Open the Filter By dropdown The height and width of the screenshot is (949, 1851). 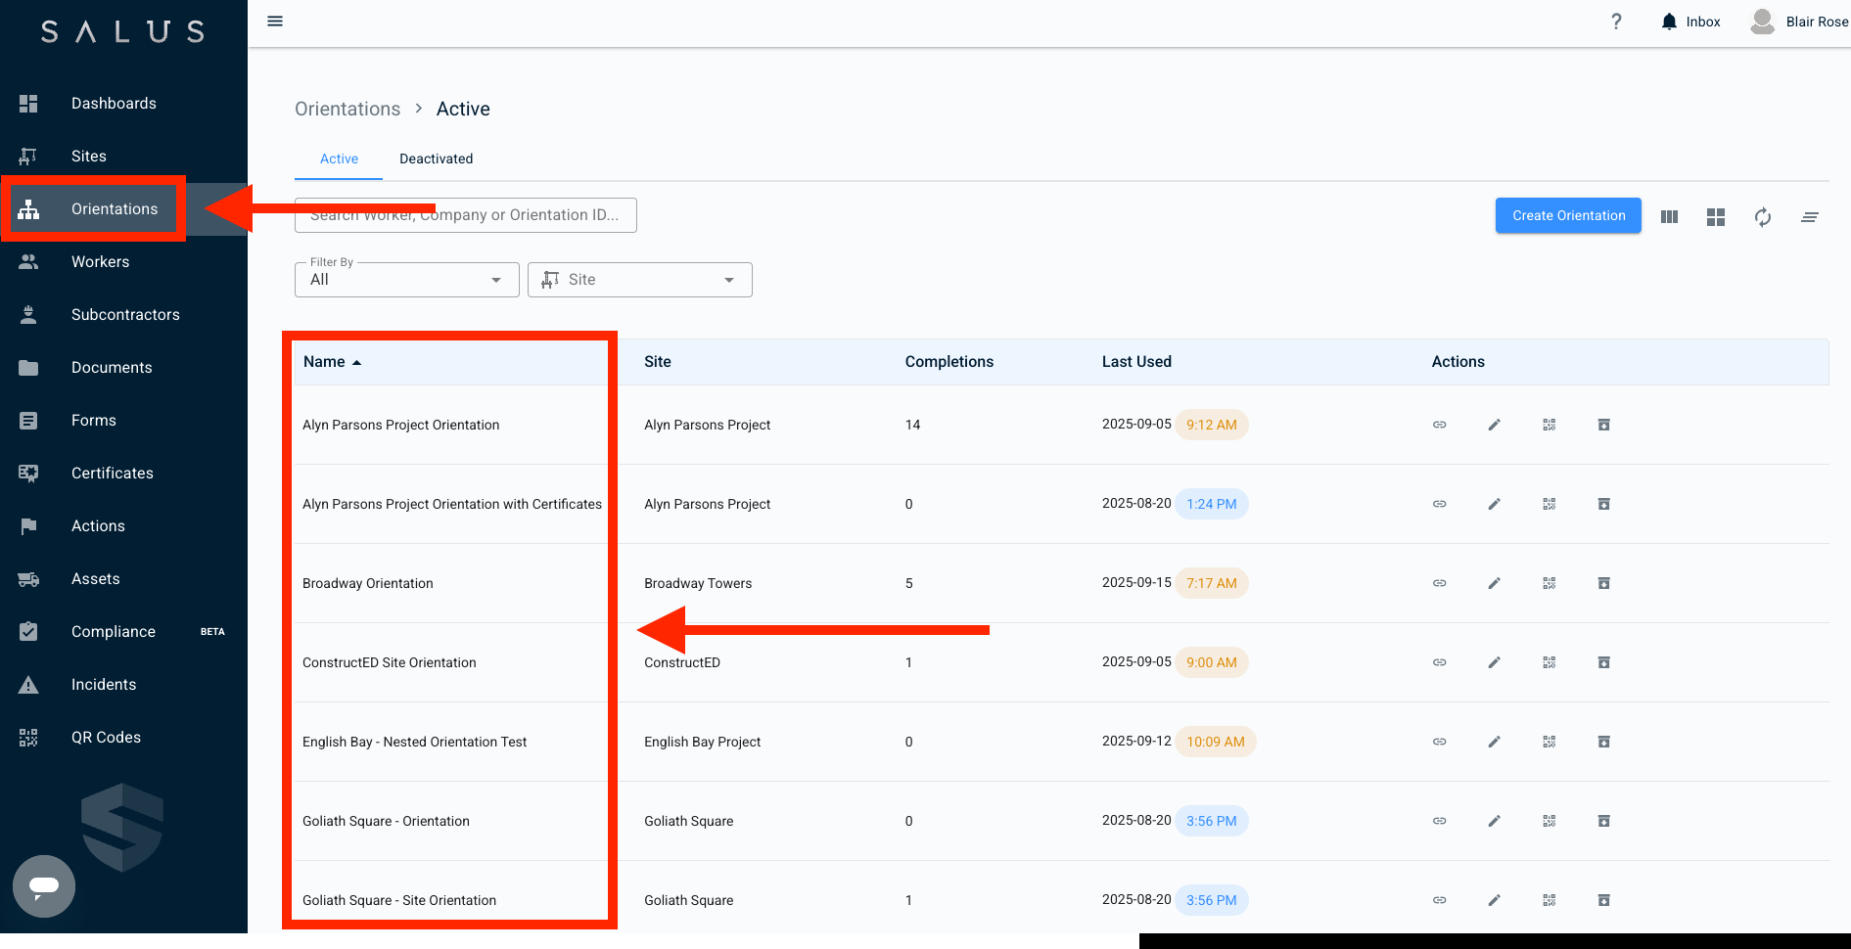(406, 280)
